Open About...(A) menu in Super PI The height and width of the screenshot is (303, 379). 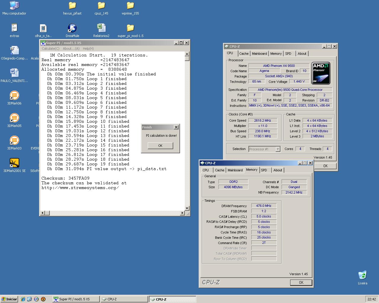click(x=71, y=49)
